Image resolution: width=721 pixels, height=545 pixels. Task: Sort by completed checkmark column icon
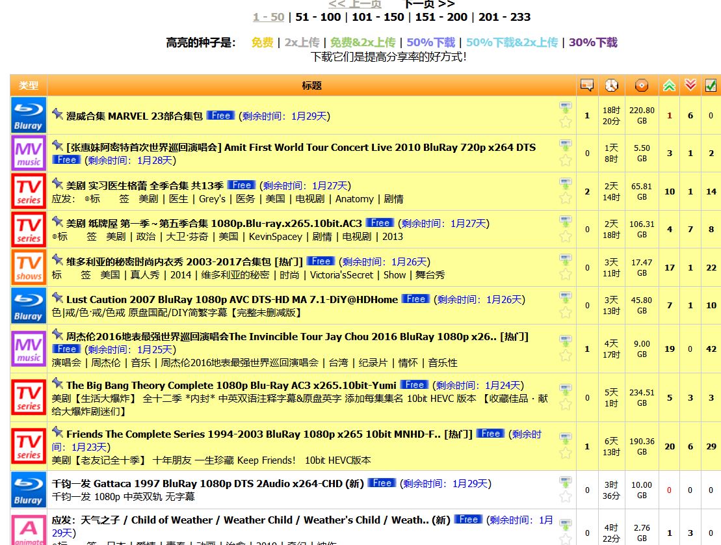[711, 85]
